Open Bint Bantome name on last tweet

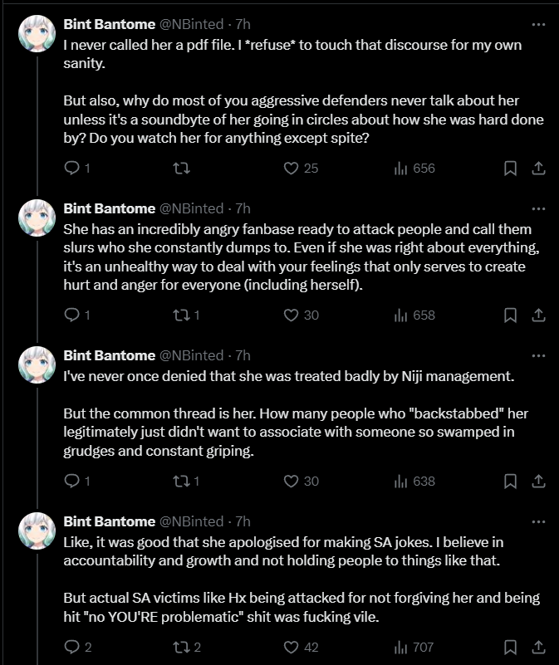click(x=110, y=521)
